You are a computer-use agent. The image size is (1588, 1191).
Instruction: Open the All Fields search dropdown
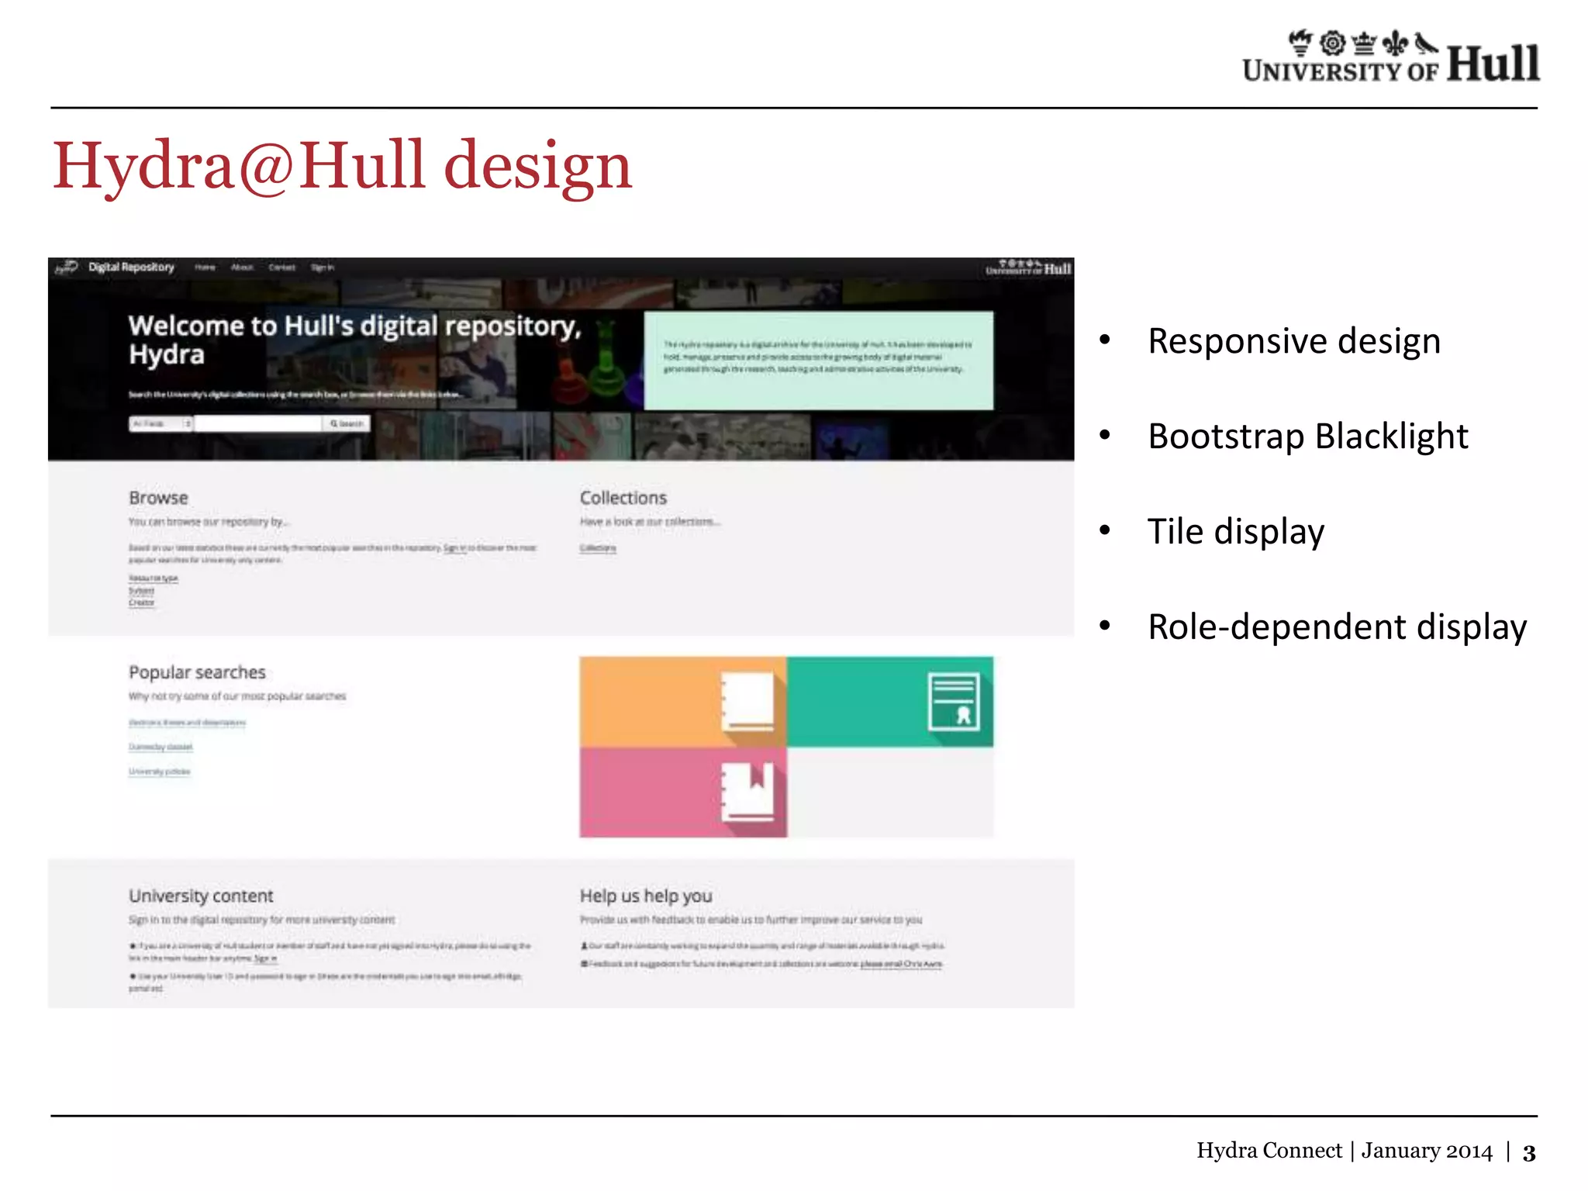[161, 423]
